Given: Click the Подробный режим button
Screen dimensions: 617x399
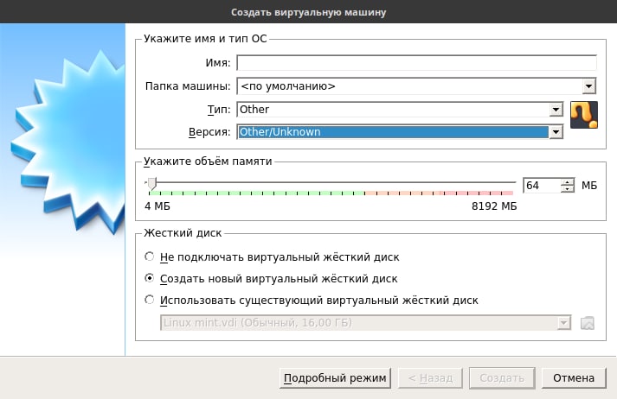Looking at the screenshot, I should click(x=335, y=377).
